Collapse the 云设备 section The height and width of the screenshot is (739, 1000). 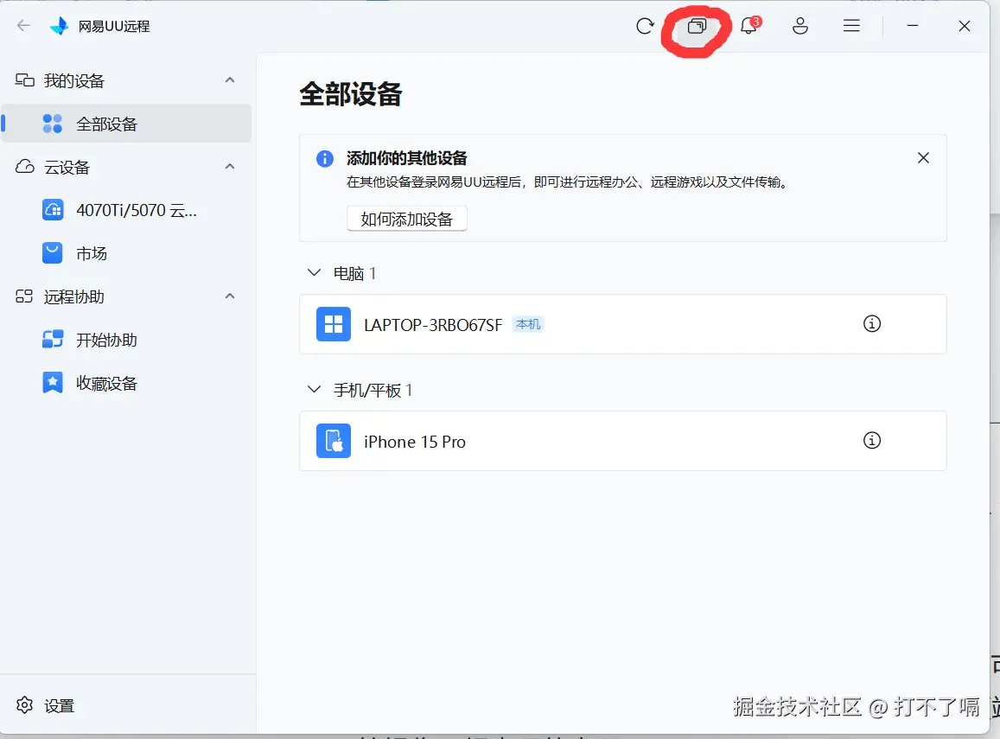[230, 167]
